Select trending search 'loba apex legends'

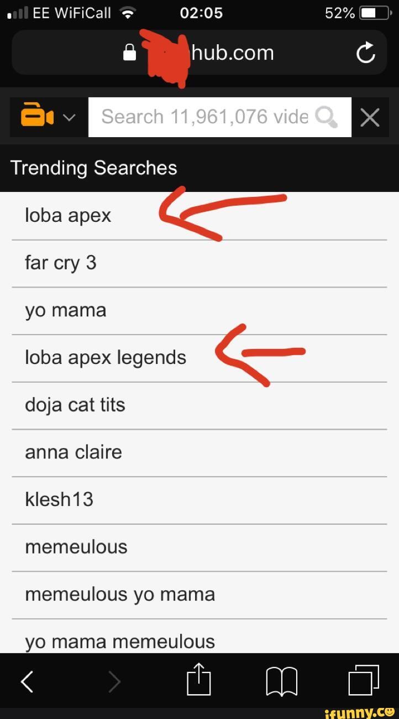pos(199,358)
